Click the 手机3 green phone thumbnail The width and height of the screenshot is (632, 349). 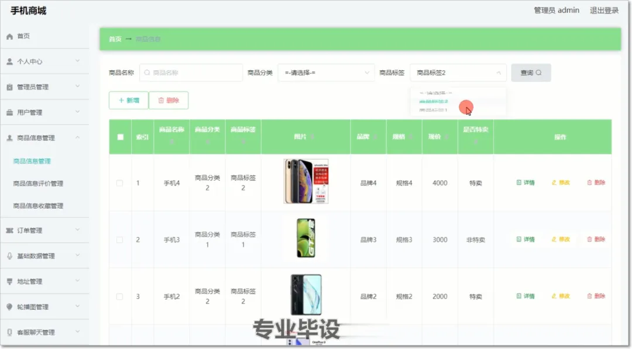[306, 238]
